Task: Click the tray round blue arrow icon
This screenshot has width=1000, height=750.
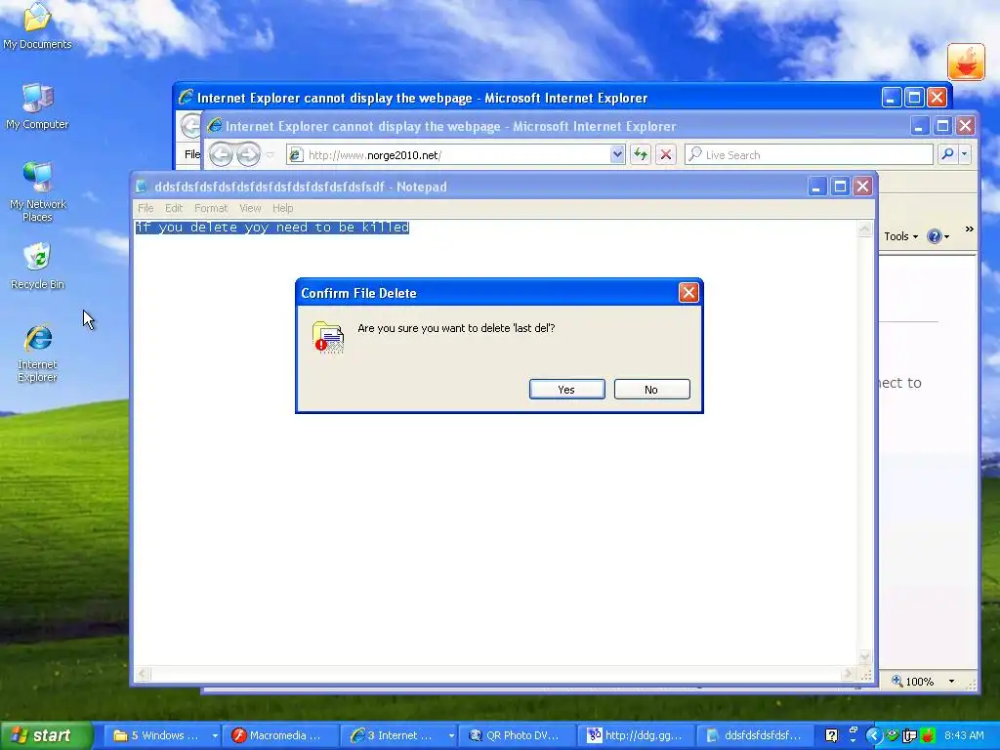Action: pyautogui.click(x=874, y=735)
